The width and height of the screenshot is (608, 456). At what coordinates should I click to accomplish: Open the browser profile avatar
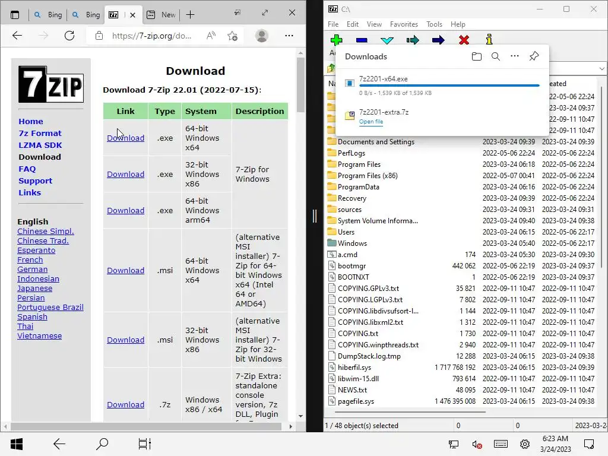[262, 36]
